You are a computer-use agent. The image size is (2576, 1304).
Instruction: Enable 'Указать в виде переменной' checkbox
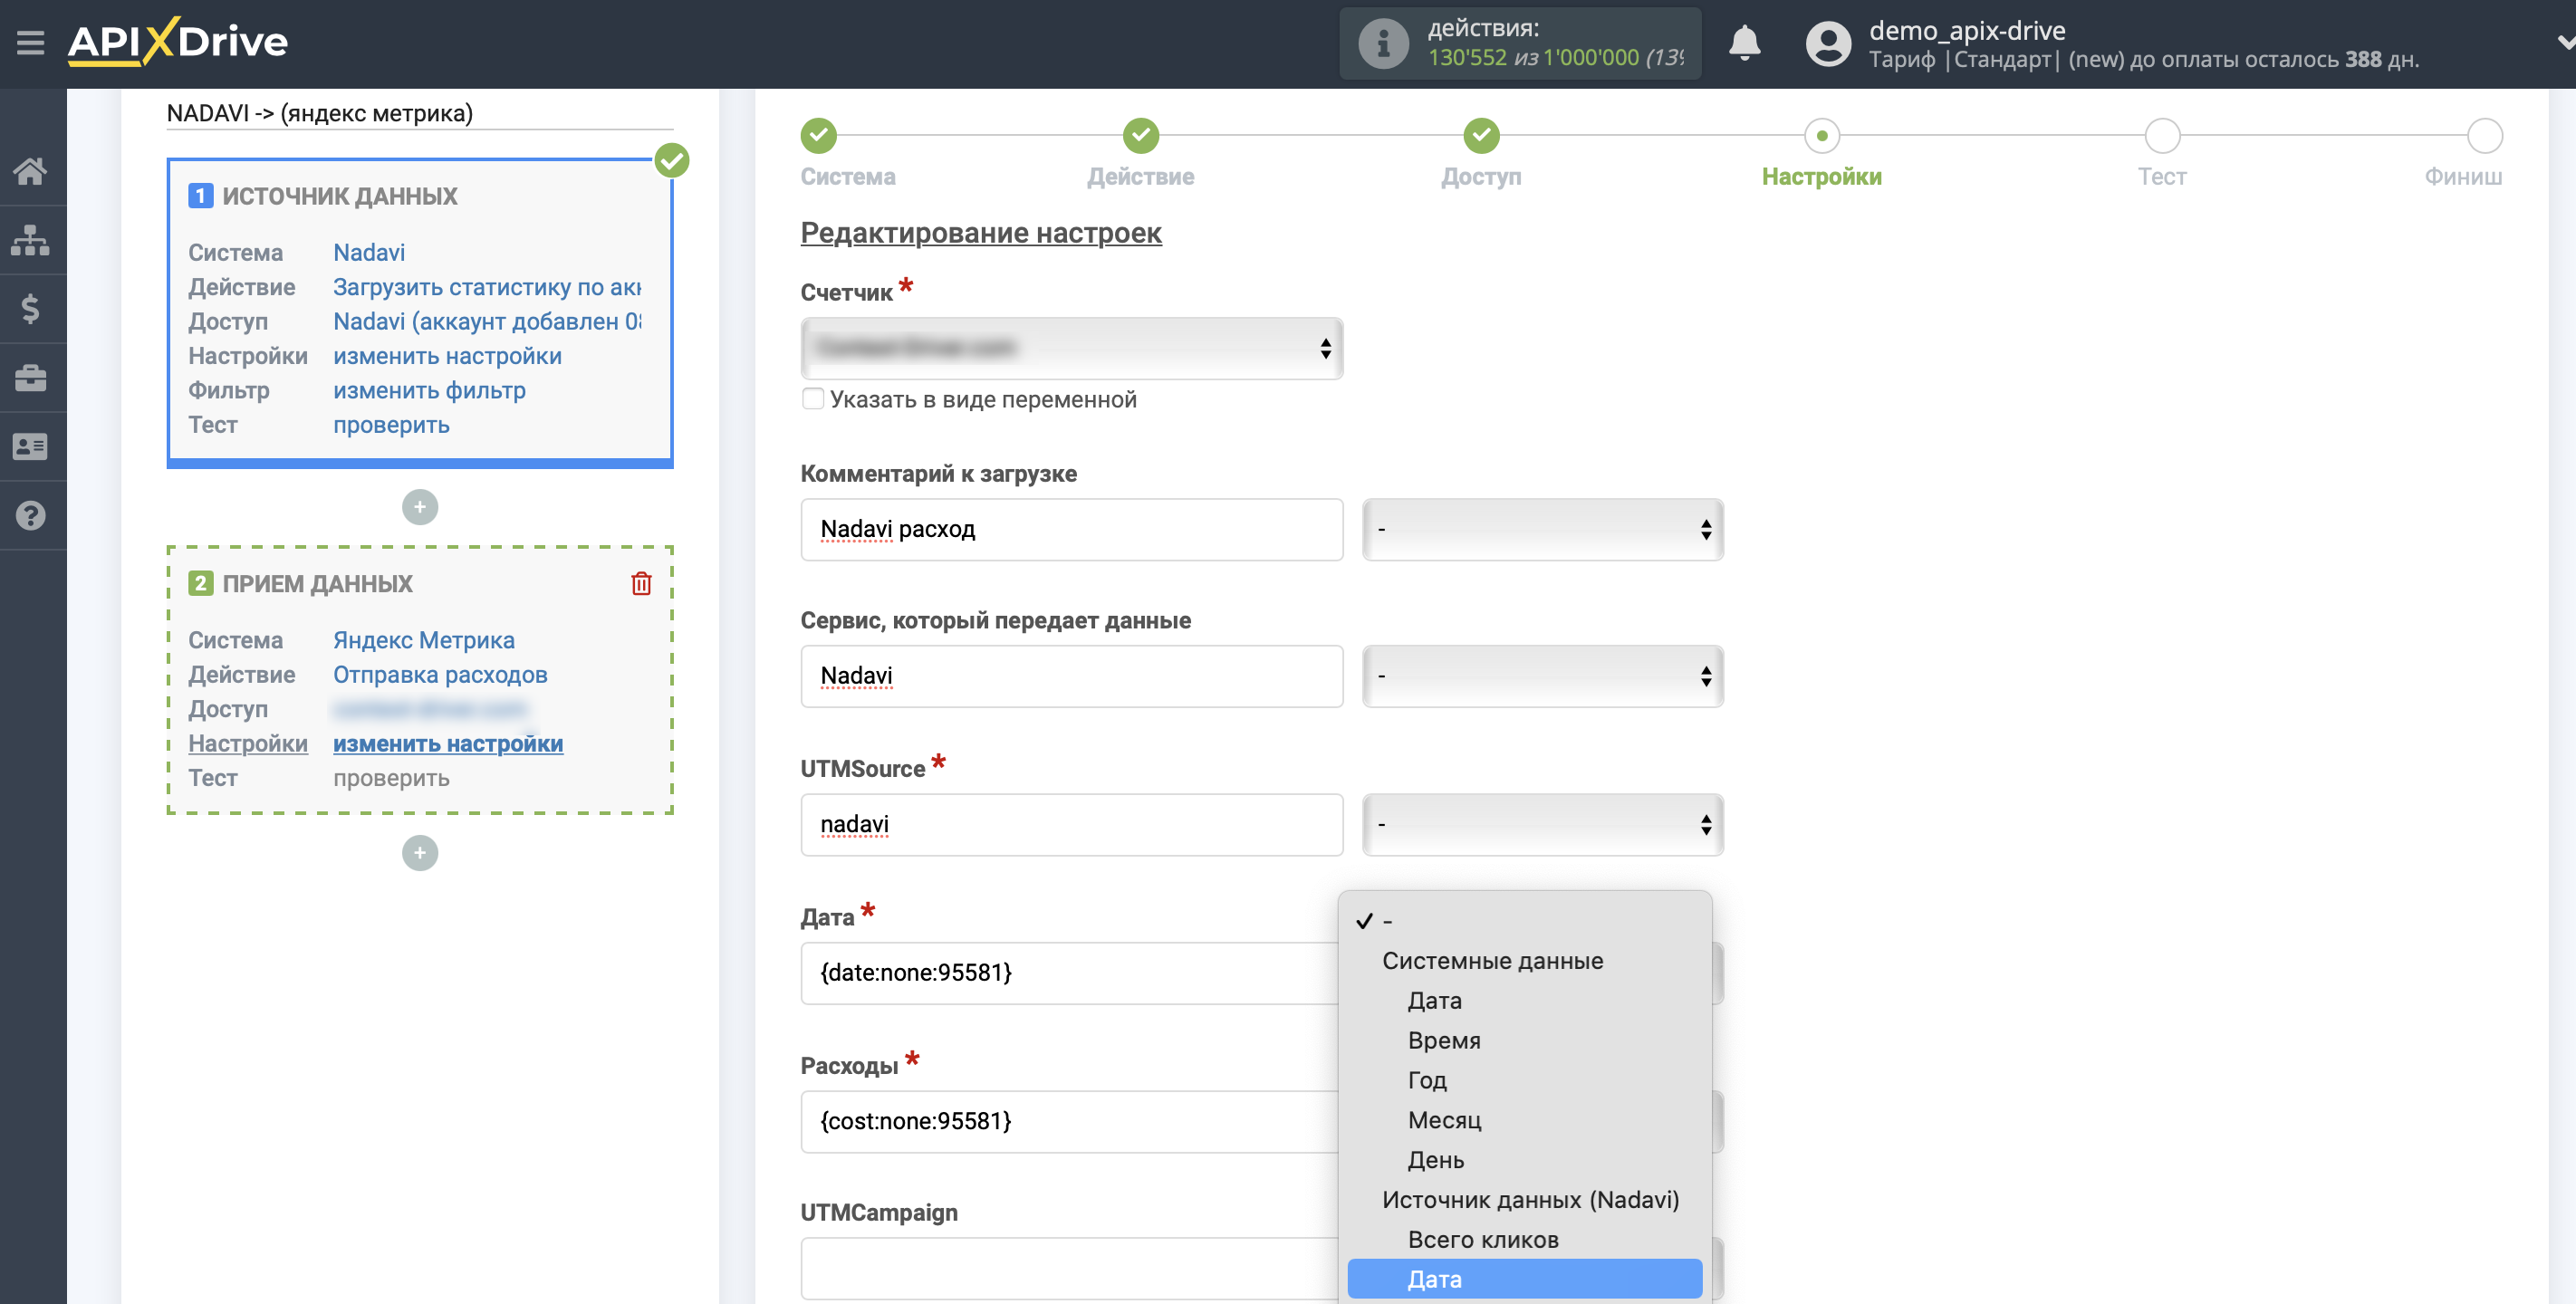(813, 398)
